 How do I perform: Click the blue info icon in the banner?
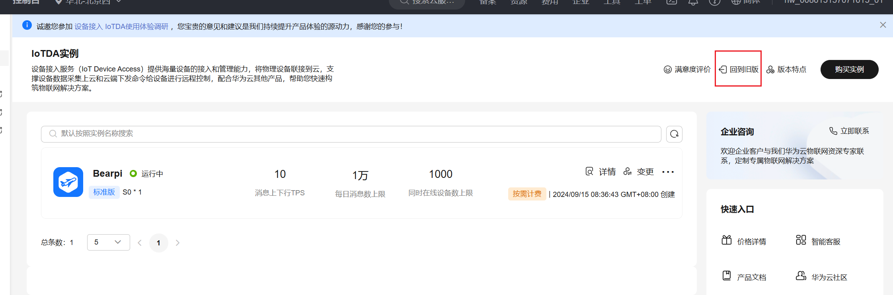[27, 25]
